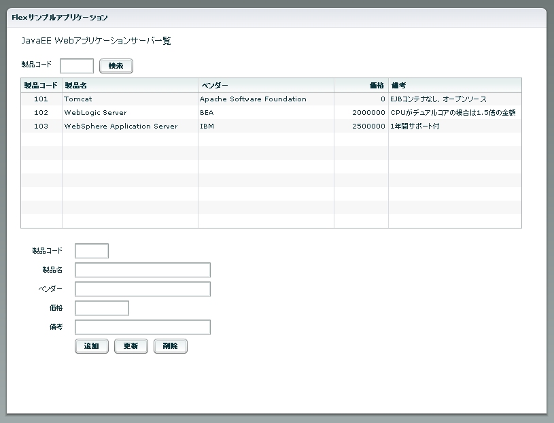Screen dimensions: 554x423
Task: Focus the form's 価格 input field
Action: pos(102,308)
